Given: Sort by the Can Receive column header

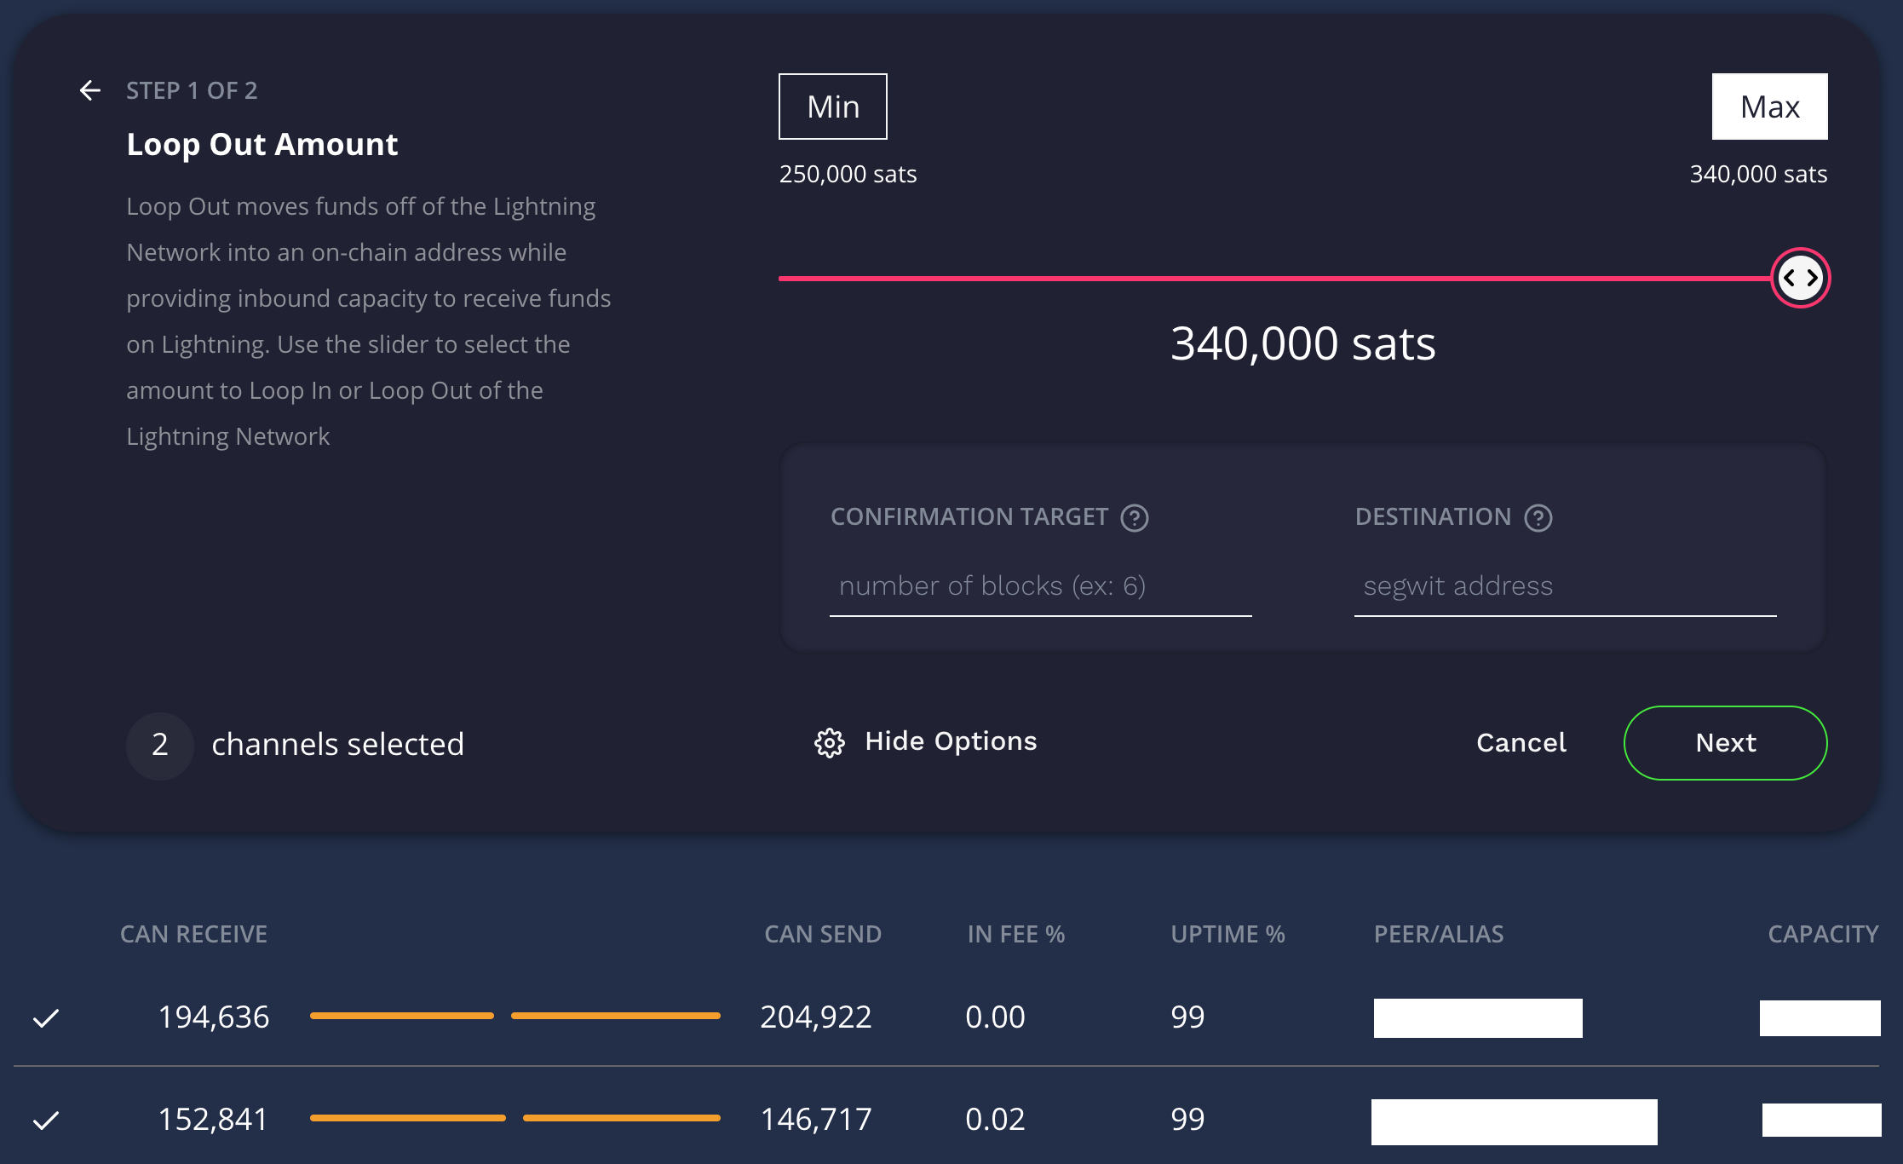Looking at the screenshot, I should [x=193, y=935].
